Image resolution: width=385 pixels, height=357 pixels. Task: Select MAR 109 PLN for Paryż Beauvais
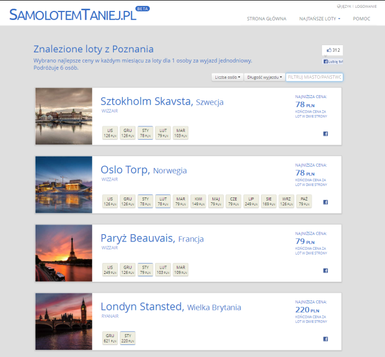[x=180, y=270]
